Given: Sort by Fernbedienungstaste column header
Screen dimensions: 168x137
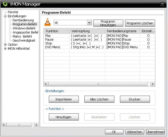Looking at the screenshot, I should [x=122, y=31].
